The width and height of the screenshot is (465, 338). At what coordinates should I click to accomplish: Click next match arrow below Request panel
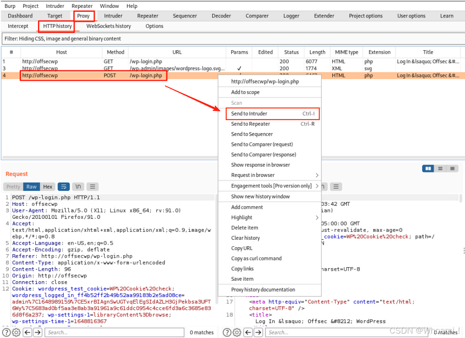pos(38,332)
